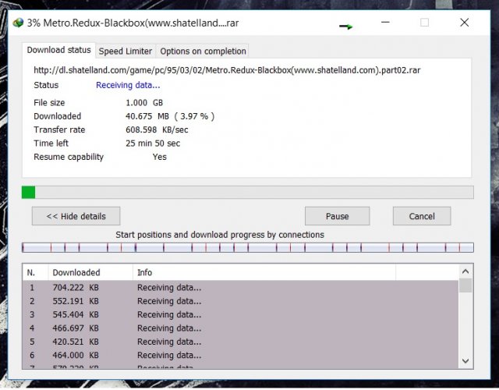Switch to the Speed Limiter tab
The image size is (499, 390).
(x=126, y=51)
